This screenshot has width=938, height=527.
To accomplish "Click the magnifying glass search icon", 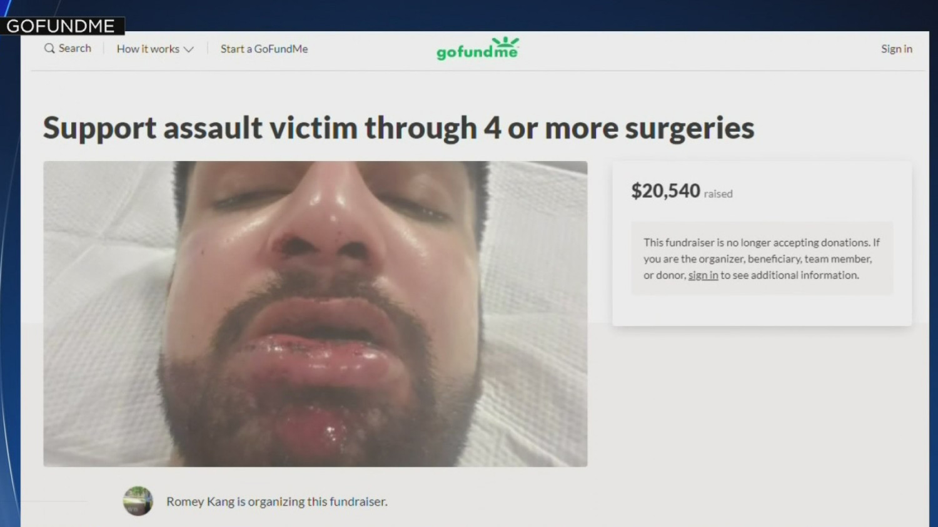I will click(x=49, y=49).
